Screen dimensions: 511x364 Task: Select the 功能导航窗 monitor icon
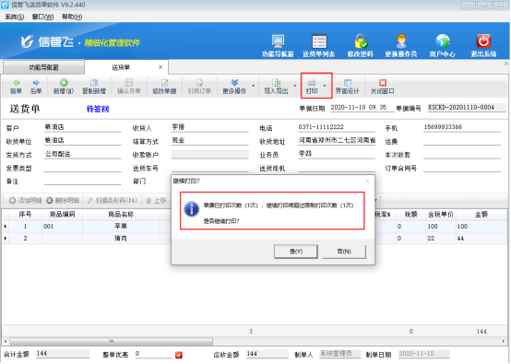[278, 41]
